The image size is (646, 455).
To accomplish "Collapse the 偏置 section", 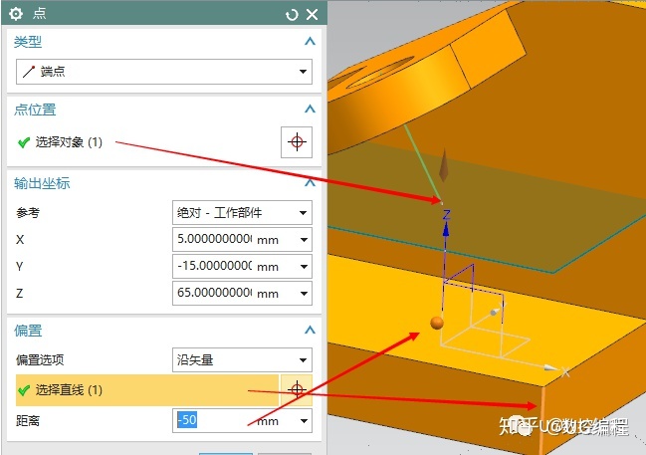I will point(310,330).
